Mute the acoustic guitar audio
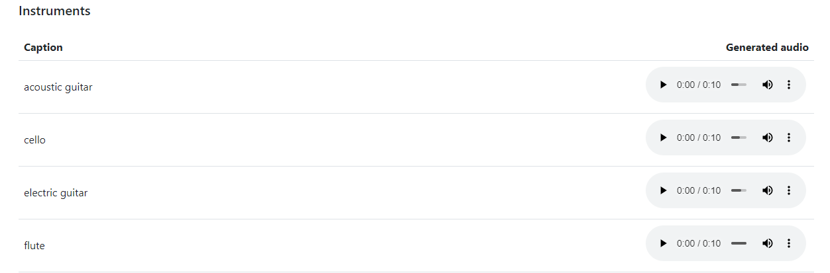The image size is (830, 273). tap(767, 85)
